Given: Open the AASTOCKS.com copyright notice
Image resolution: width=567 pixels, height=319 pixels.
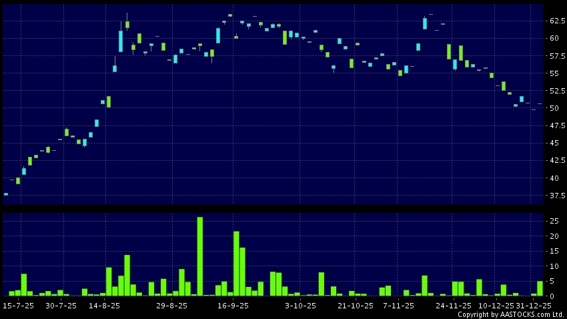Looking at the screenshot, I should tap(505, 314).
